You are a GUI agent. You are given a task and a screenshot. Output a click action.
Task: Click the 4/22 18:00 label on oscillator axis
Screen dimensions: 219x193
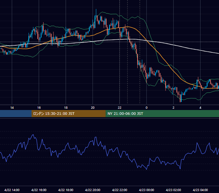[x=66, y=190]
